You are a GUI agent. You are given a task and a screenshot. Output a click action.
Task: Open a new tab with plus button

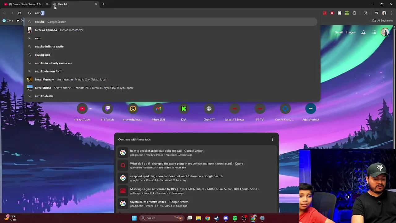[x=103, y=4]
